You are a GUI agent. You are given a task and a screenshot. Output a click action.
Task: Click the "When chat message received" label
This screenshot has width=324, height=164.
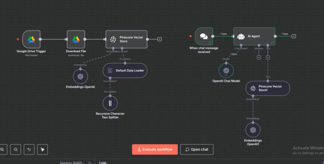click(x=204, y=50)
